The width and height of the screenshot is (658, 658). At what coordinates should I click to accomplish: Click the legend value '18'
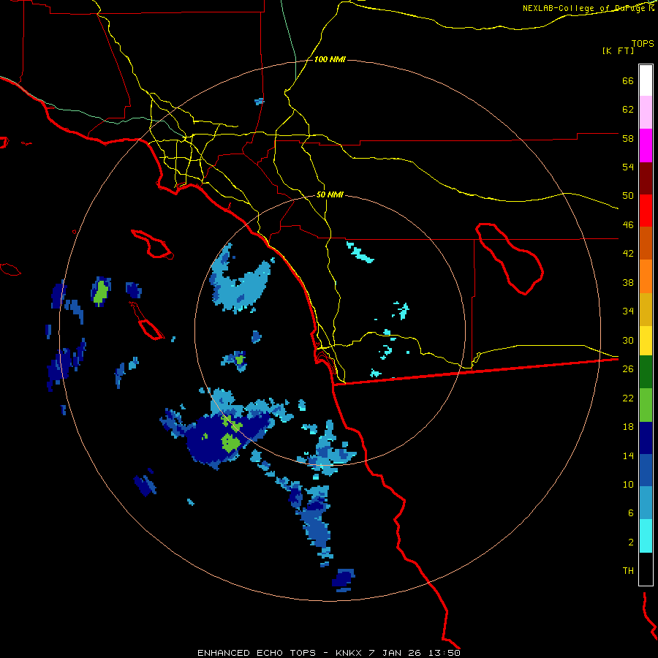(x=628, y=427)
